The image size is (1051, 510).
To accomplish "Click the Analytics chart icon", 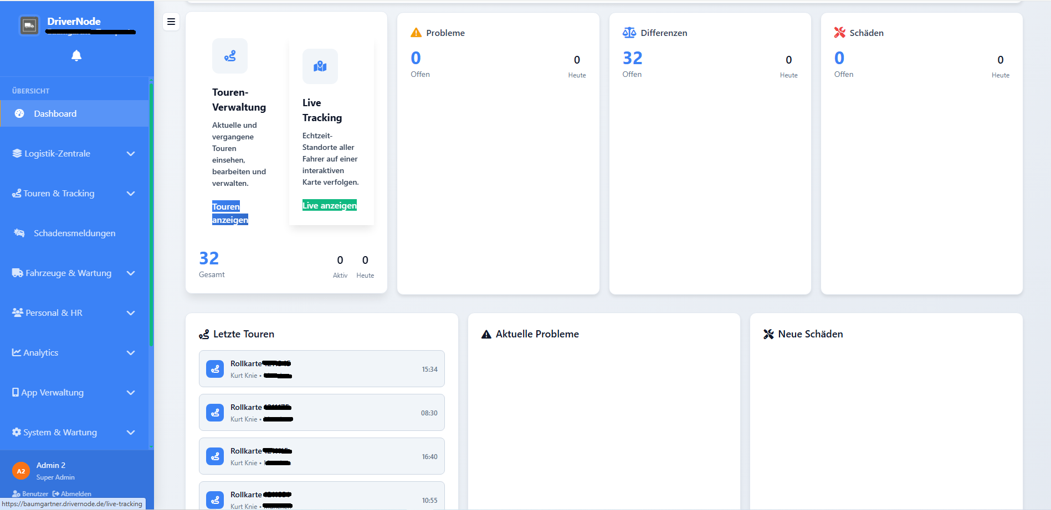I will tap(17, 352).
